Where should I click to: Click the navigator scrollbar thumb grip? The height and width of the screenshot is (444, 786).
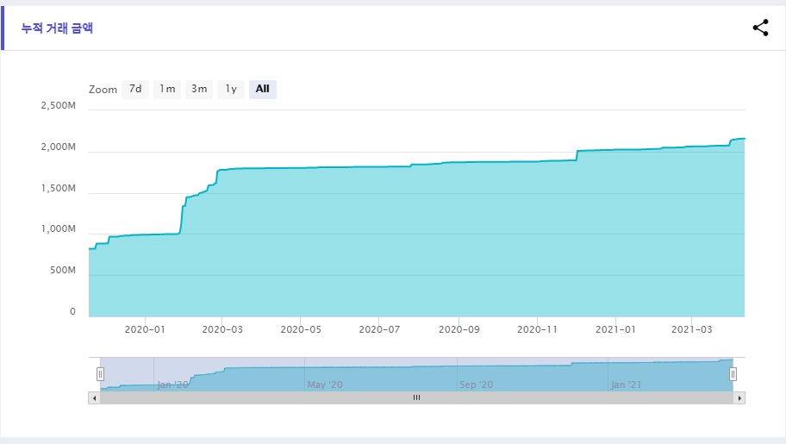tap(416, 397)
